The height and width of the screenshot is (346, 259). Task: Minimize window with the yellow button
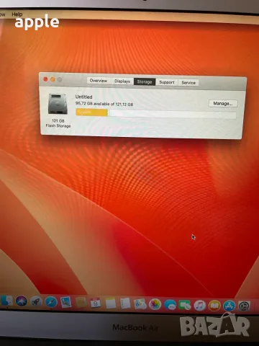[53, 79]
